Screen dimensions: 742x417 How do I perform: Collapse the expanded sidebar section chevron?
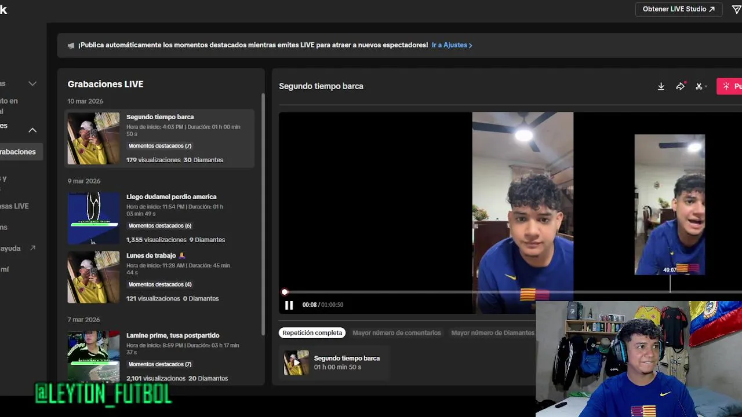point(32,130)
